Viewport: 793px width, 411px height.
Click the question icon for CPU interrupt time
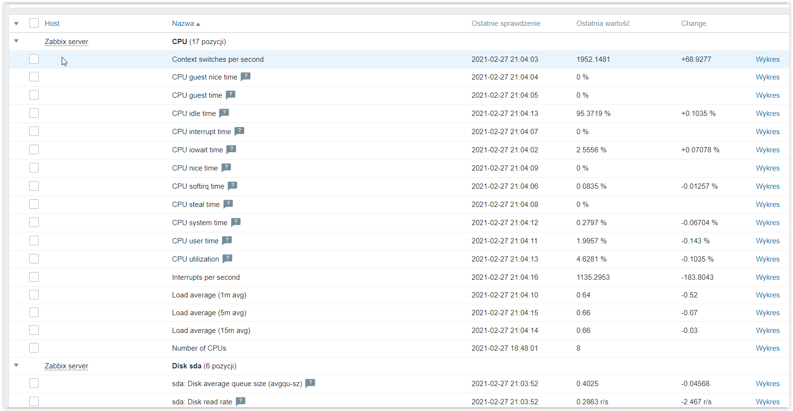pyautogui.click(x=239, y=131)
